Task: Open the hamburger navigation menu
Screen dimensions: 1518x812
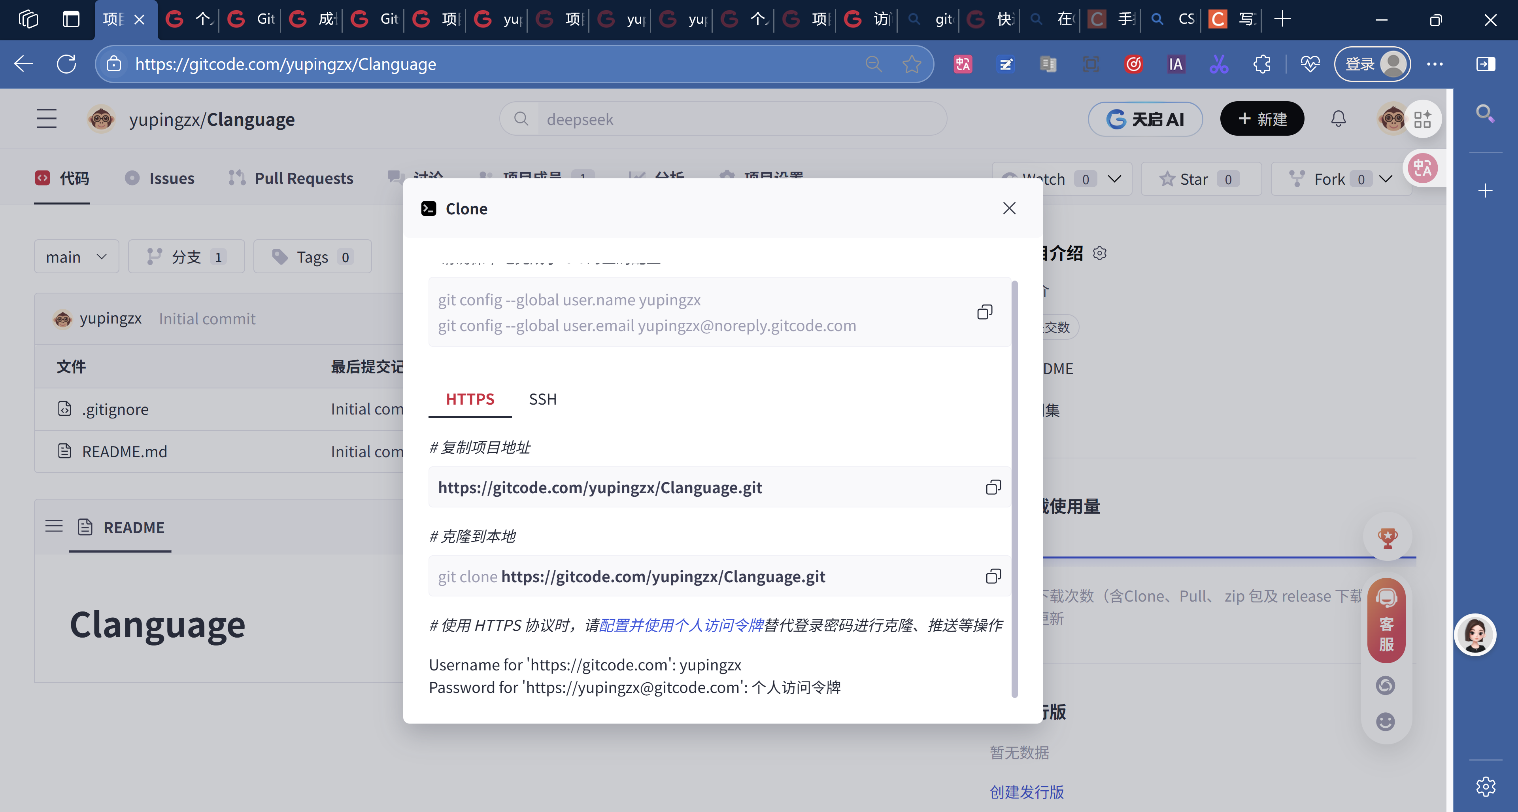Action: click(x=47, y=119)
